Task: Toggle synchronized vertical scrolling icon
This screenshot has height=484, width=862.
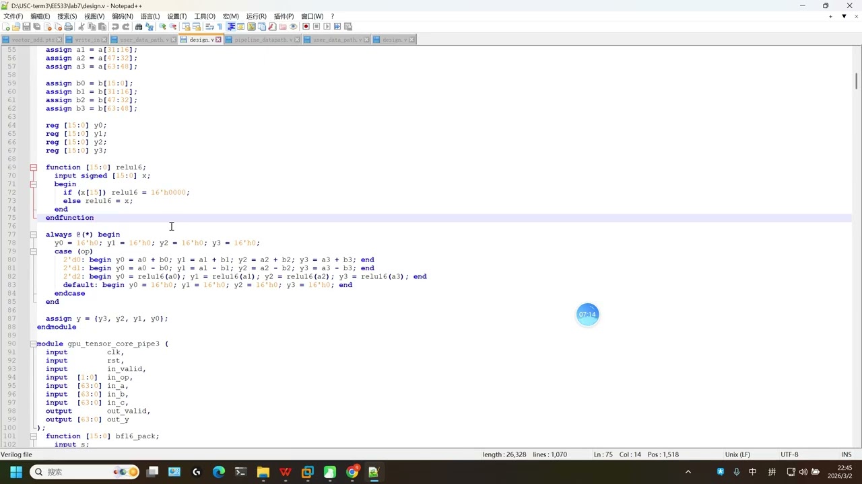Action: (x=186, y=27)
